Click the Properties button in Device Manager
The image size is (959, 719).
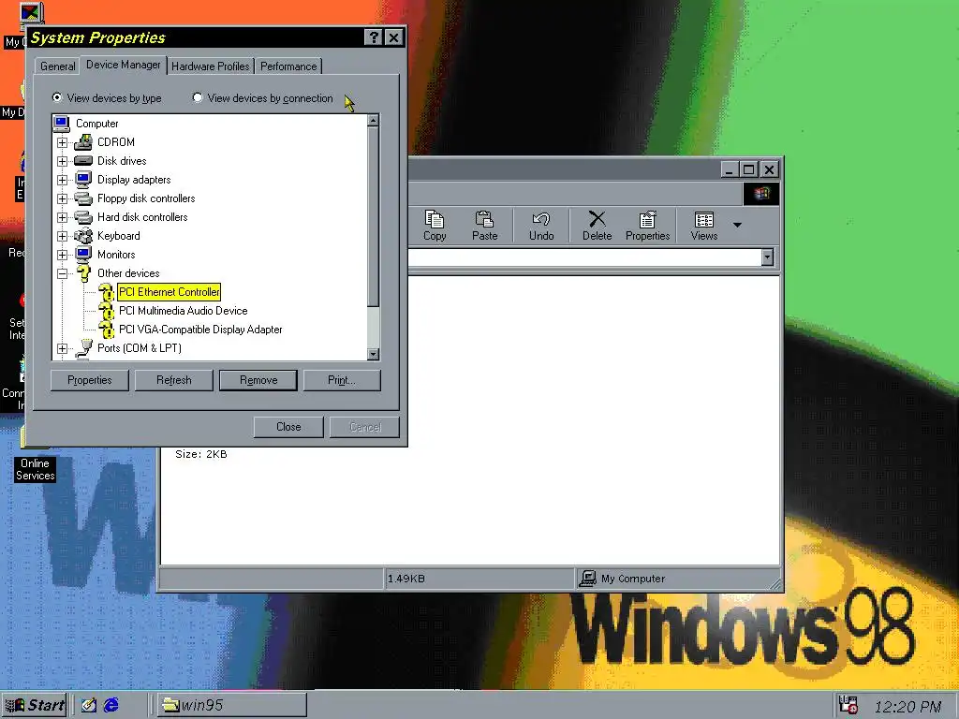coord(89,380)
